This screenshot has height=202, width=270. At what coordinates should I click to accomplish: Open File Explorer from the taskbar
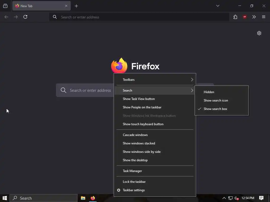[83, 198]
